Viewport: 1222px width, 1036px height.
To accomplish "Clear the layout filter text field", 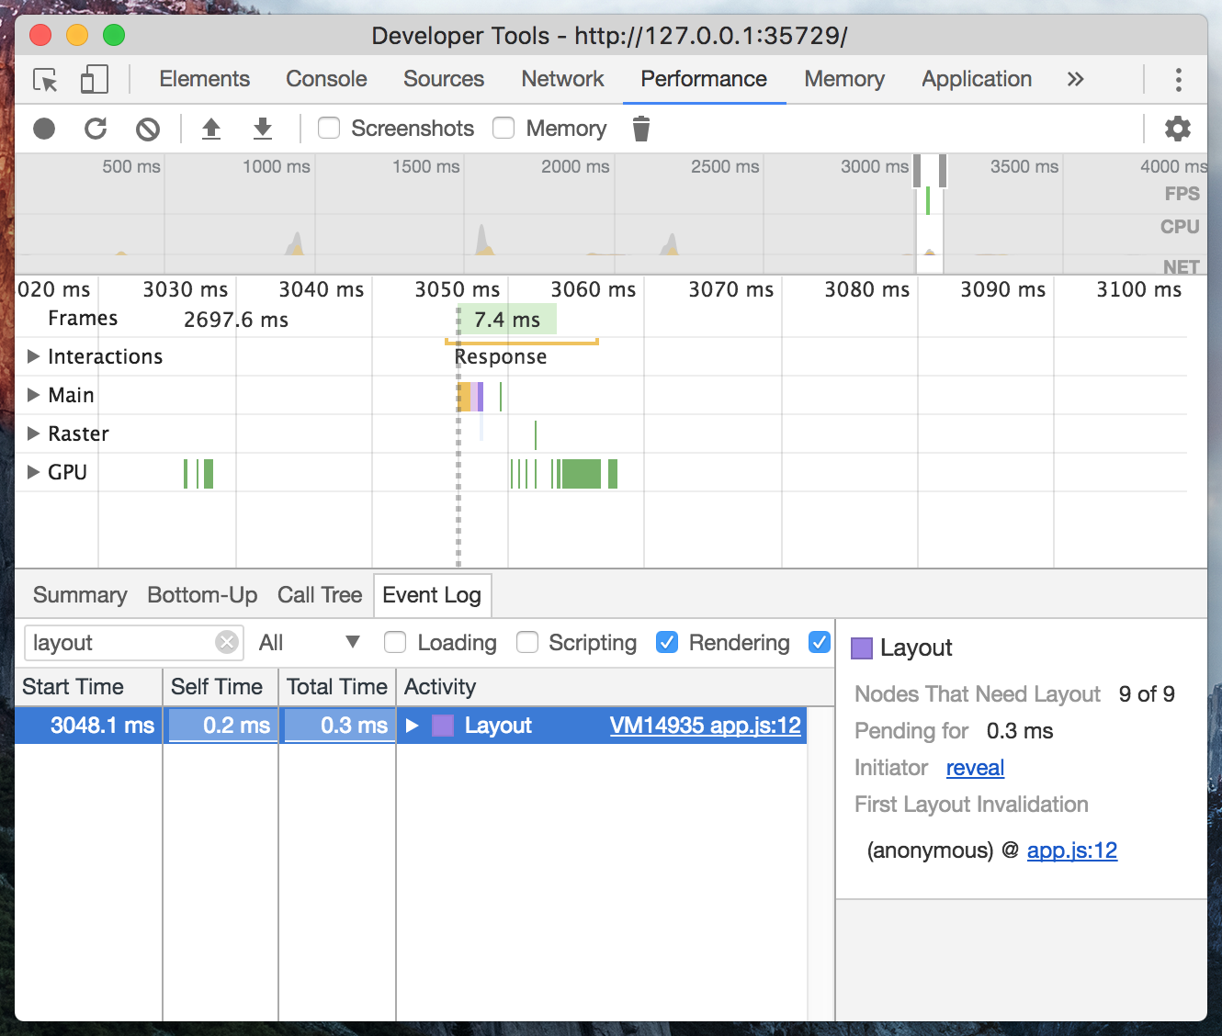I will point(227,642).
